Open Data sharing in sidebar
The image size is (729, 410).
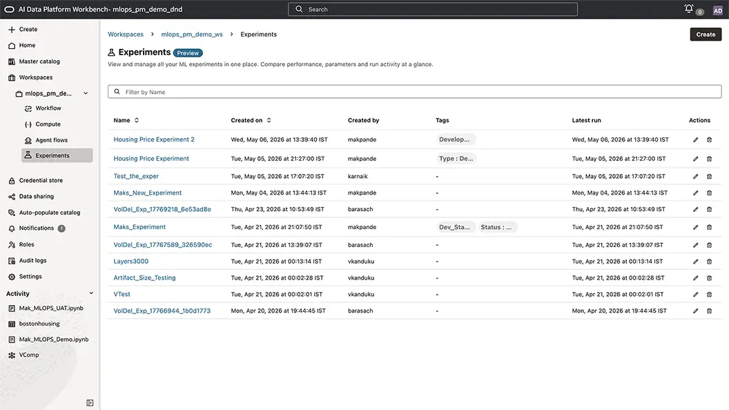(30, 196)
